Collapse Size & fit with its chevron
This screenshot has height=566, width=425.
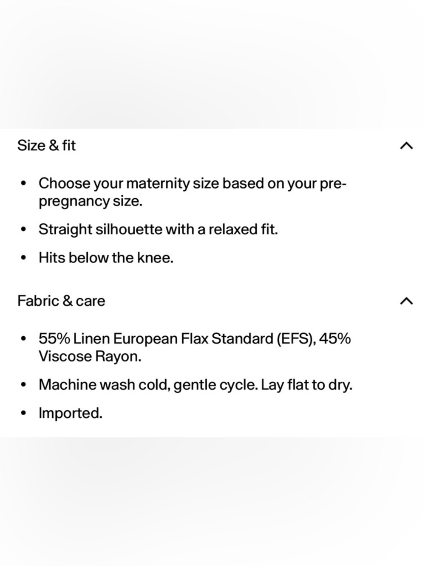[406, 146]
